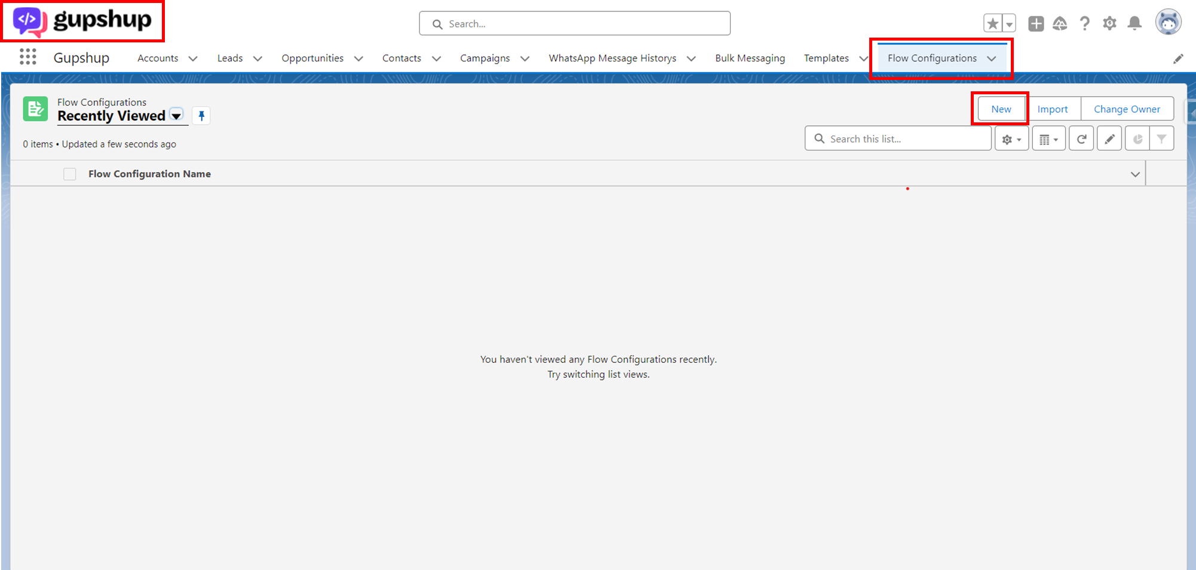
Task: Expand WhatsApp Message Historys tab chevron
Action: coord(691,58)
